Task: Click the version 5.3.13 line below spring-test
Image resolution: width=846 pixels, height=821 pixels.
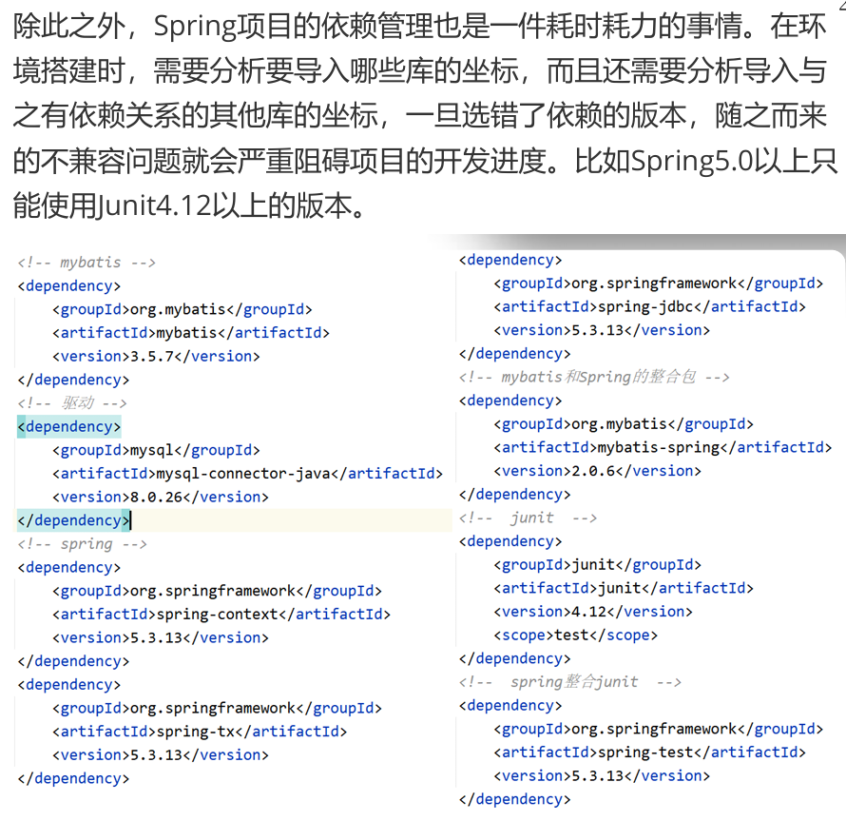Action: coord(602,775)
